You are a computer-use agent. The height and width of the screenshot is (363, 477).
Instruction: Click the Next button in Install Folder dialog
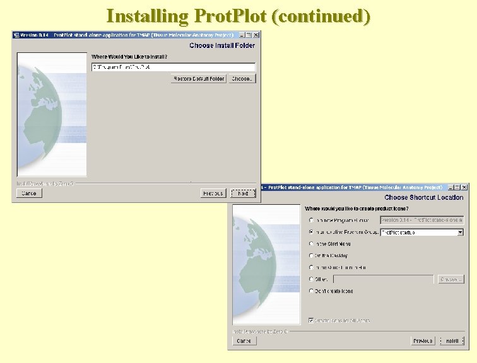pyautogui.click(x=243, y=193)
